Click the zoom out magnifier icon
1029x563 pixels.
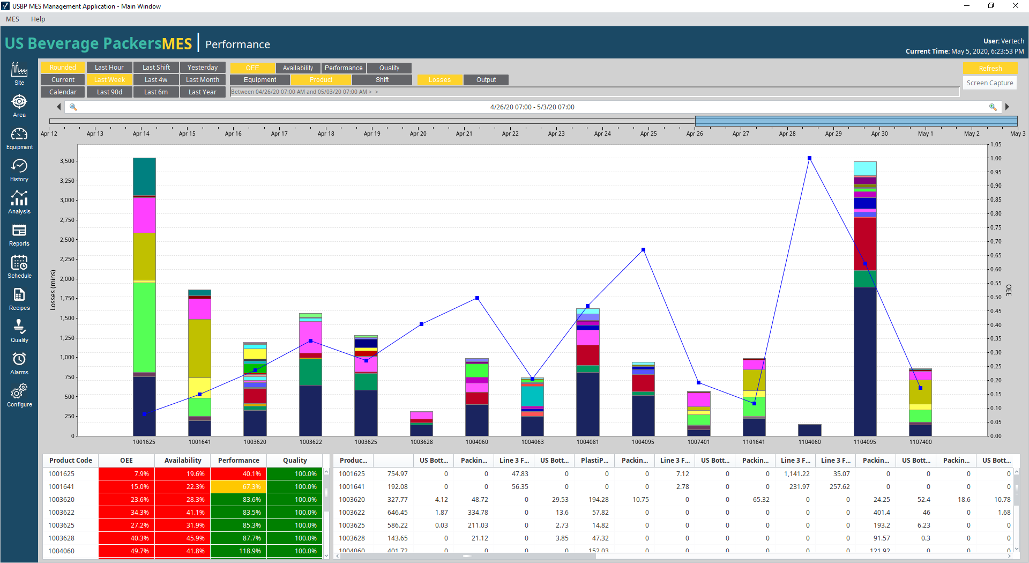tap(73, 107)
